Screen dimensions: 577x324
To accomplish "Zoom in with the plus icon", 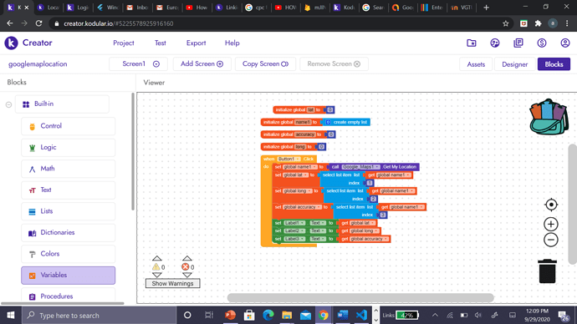I will [x=551, y=224].
